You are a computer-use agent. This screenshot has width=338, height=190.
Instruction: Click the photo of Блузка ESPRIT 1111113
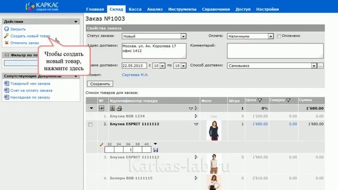213,164
